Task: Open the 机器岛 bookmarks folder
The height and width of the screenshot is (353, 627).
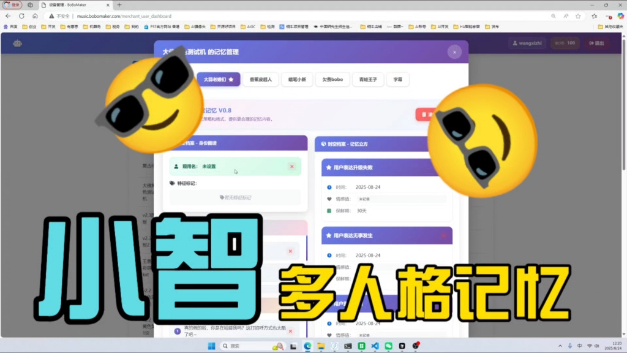Action: point(92,27)
